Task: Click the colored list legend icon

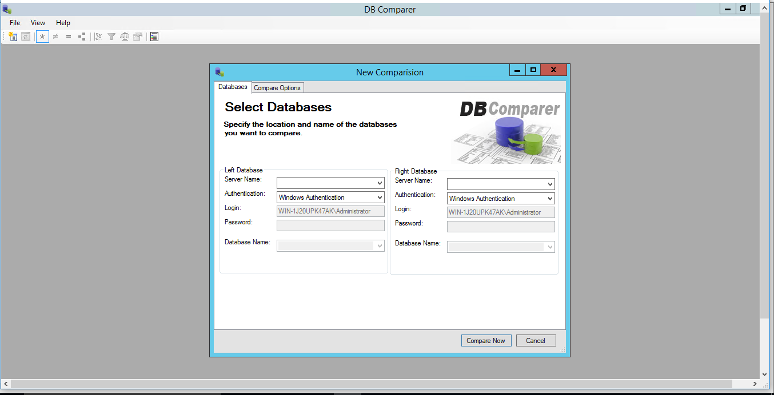Action: (154, 37)
